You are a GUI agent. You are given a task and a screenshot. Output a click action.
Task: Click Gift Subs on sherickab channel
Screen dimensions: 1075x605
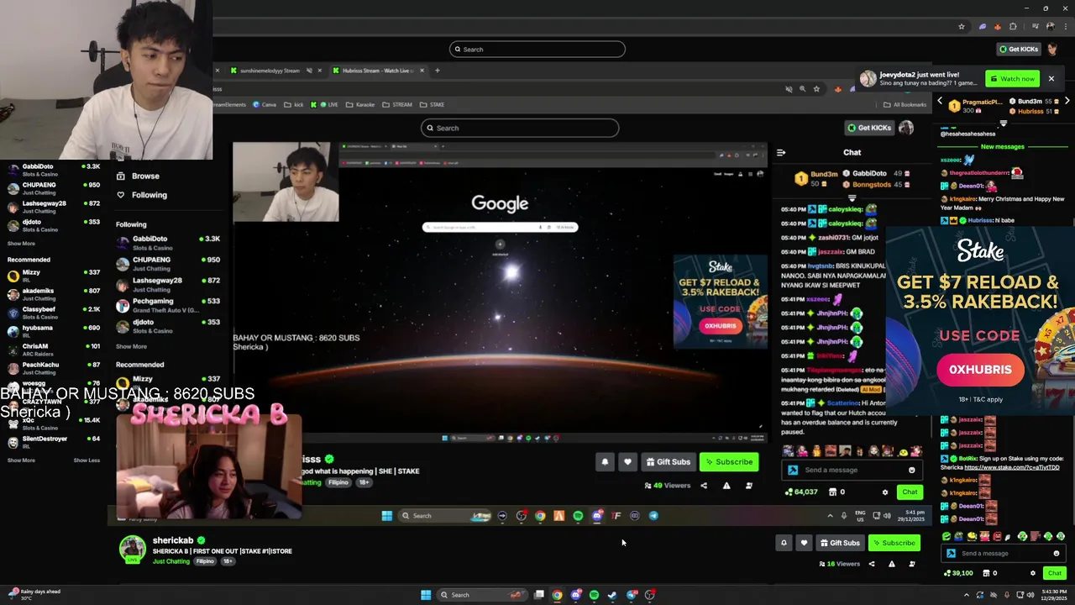(840, 543)
